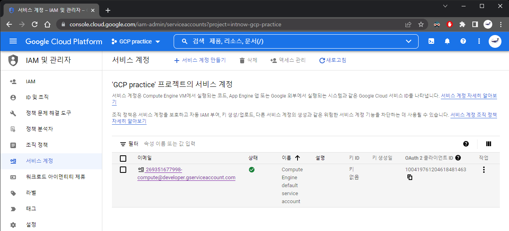This screenshot has height=231, width=509.
Task: Bookmark this page with the star icon
Action: 421,24
